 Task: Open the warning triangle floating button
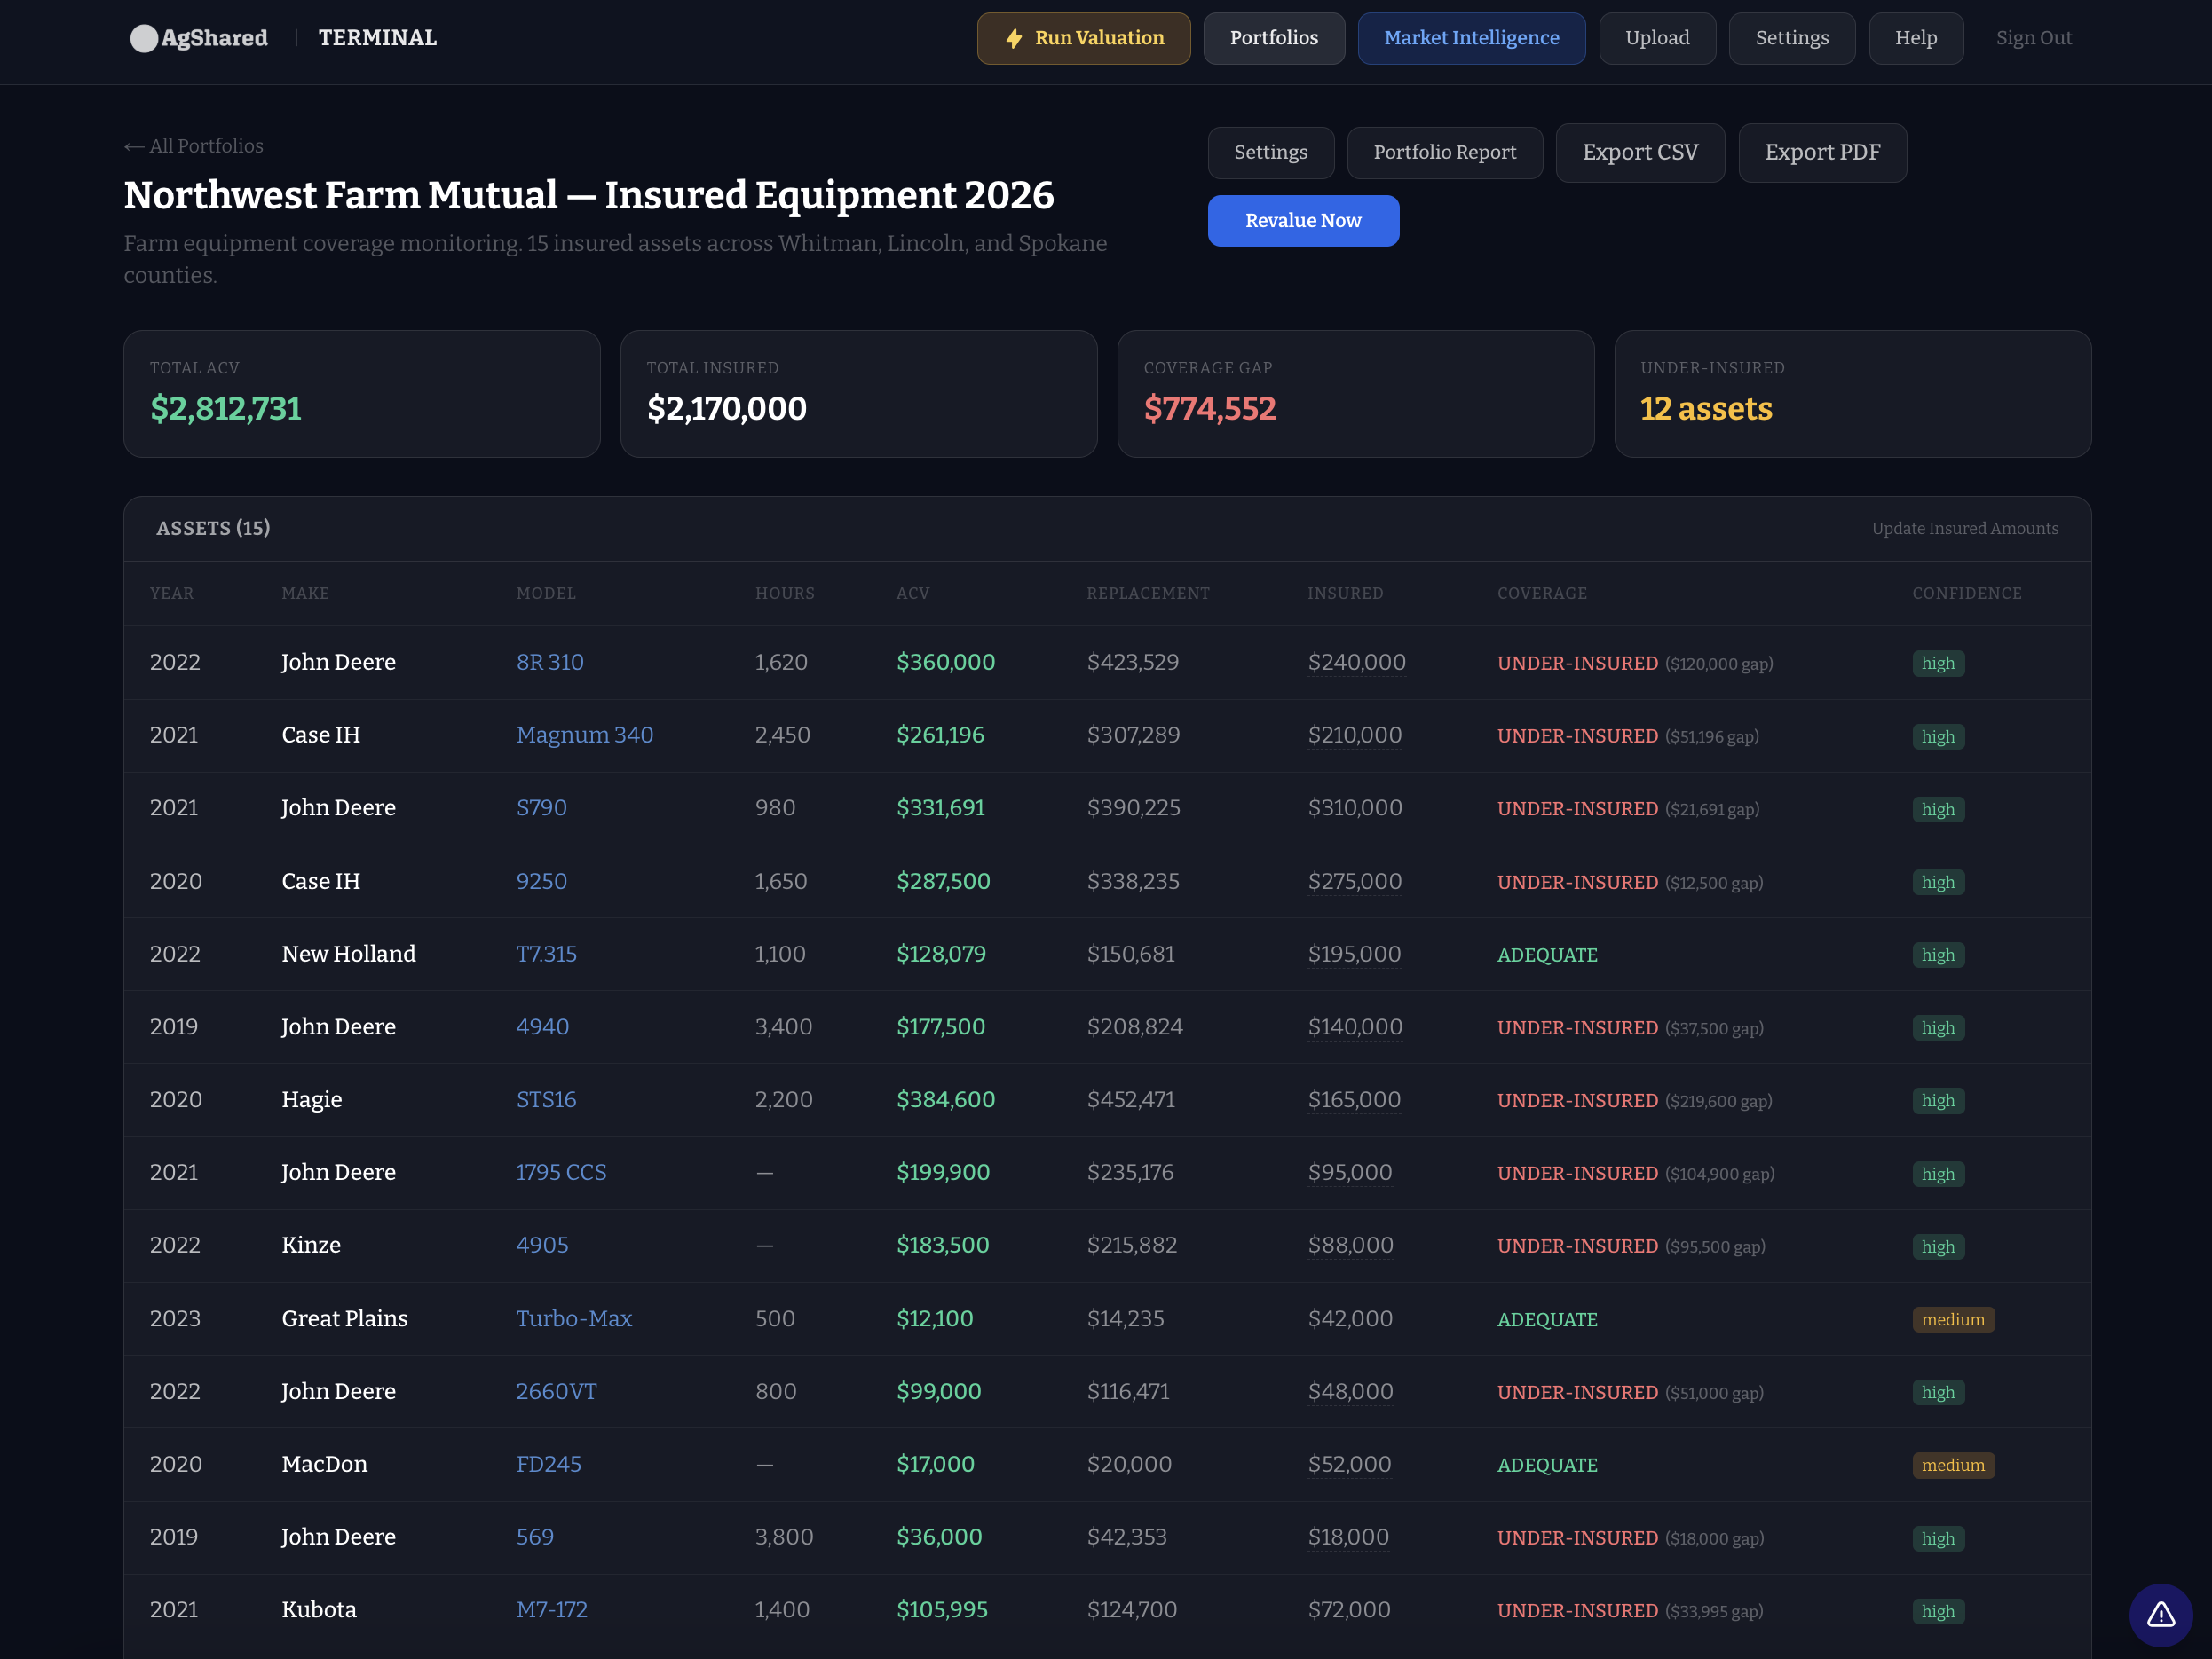[x=2160, y=1614]
